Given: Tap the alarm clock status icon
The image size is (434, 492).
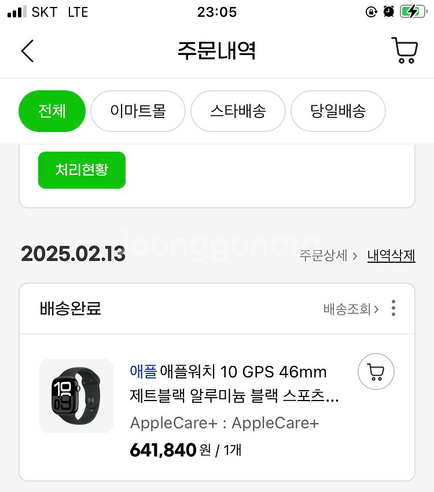Looking at the screenshot, I should click(389, 12).
